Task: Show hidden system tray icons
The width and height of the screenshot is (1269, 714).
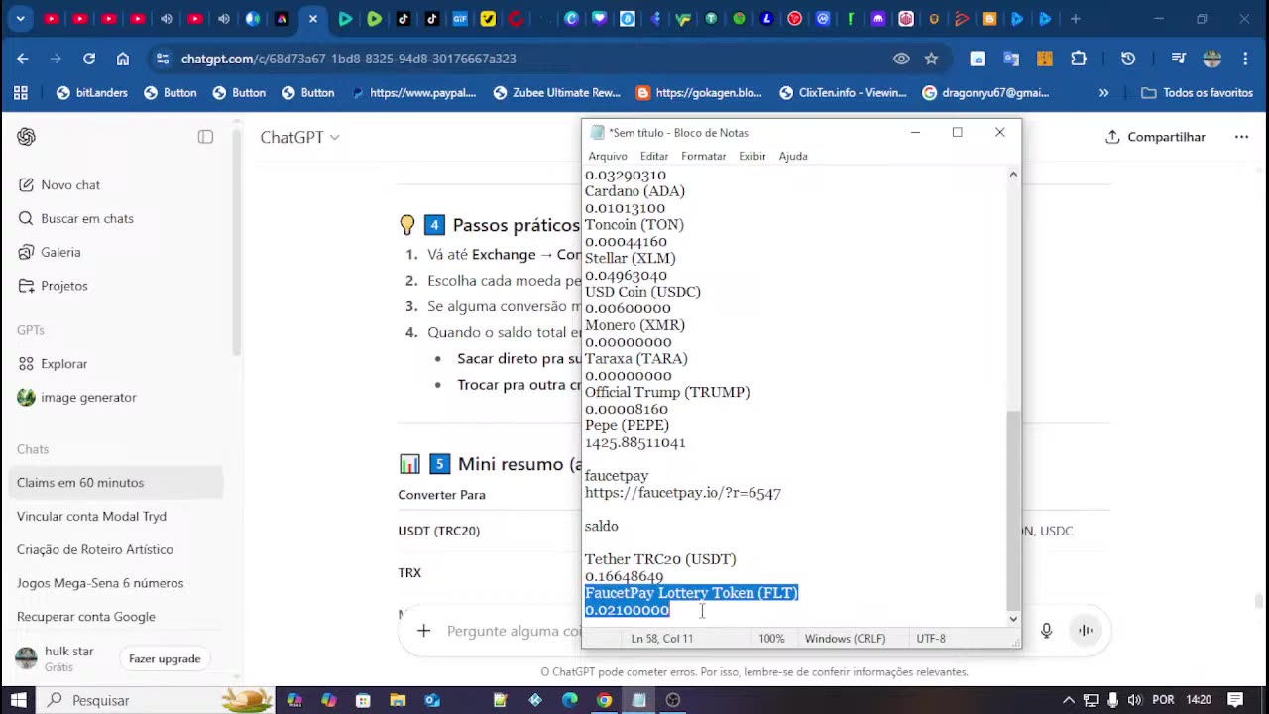Action: pyautogui.click(x=1069, y=700)
